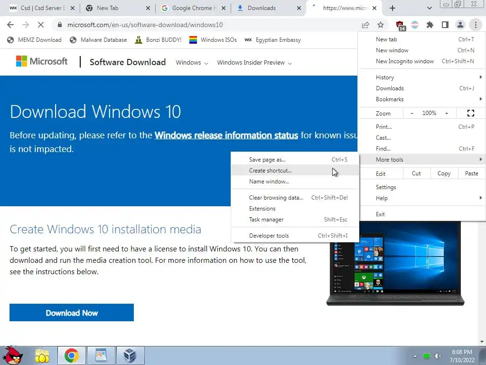
Task: Click the Microsoft logo
Action: tap(42, 61)
